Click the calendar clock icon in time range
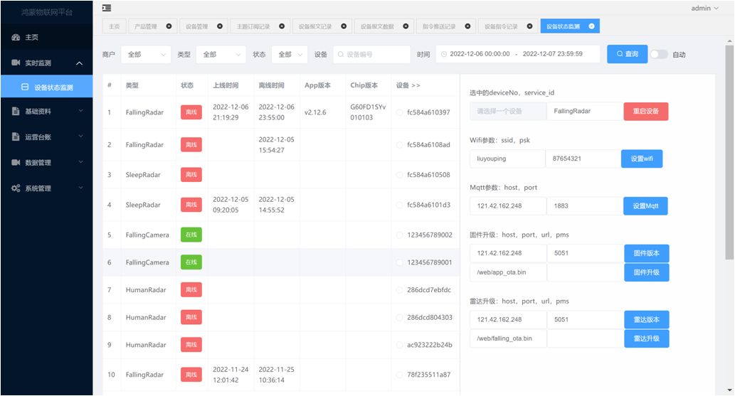This screenshot has width=735, height=396. 444,54
